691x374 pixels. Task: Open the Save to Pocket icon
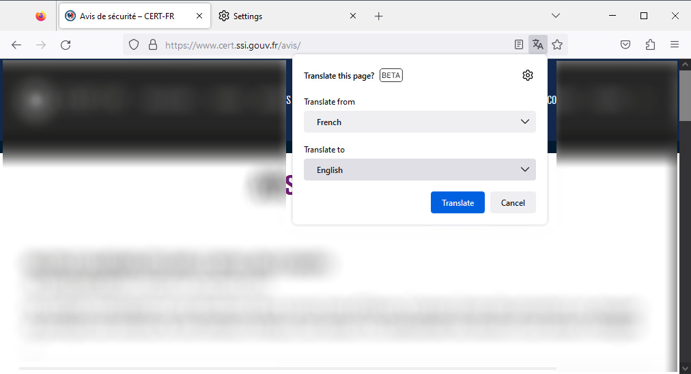click(x=625, y=44)
